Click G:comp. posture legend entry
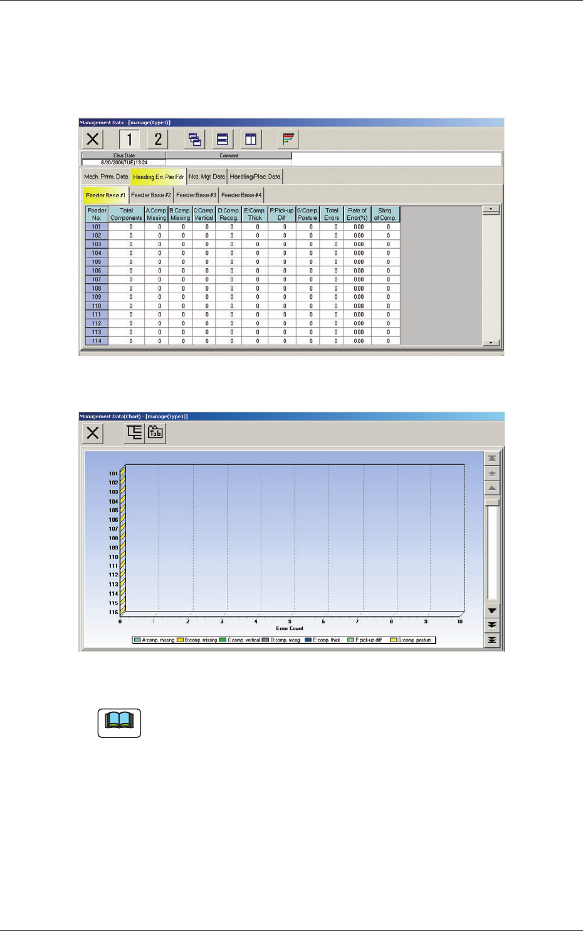Image resolution: width=583 pixels, height=931 pixels. (x=411, y=640)
